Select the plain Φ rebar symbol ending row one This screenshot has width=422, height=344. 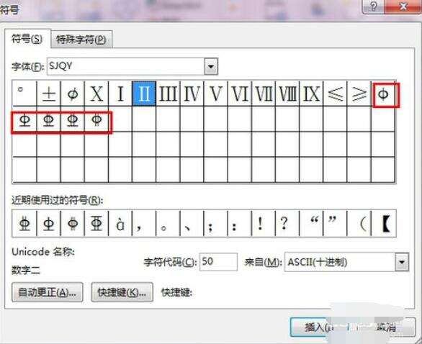pos(383,94)
